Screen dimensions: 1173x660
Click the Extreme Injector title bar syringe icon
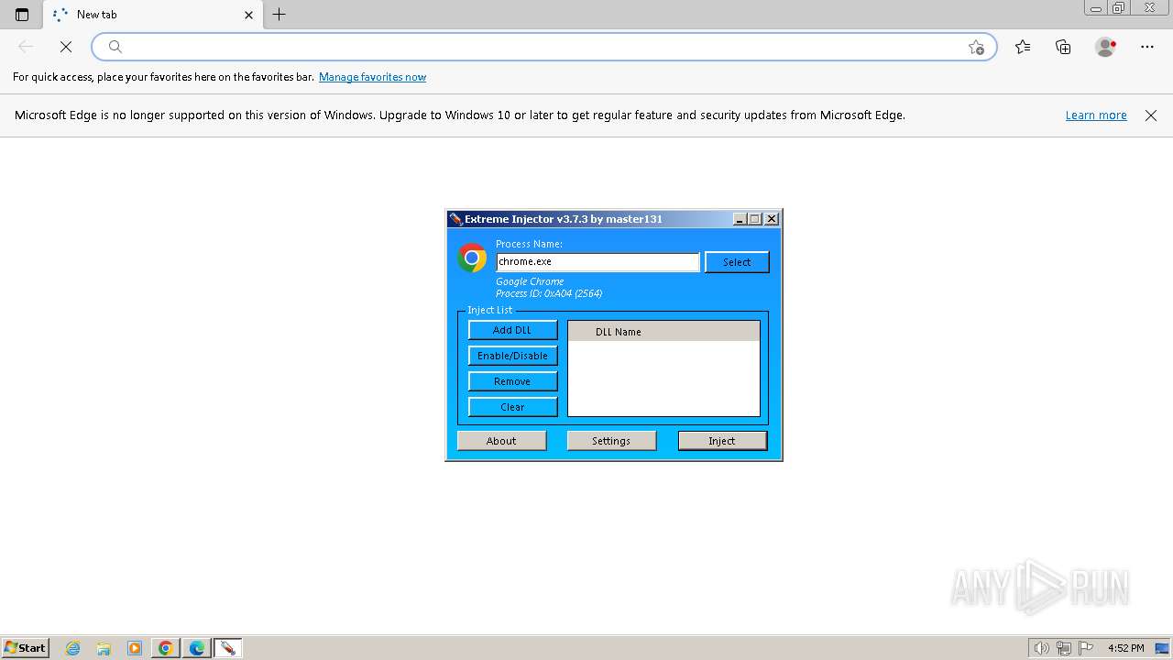tap(455, 219)
